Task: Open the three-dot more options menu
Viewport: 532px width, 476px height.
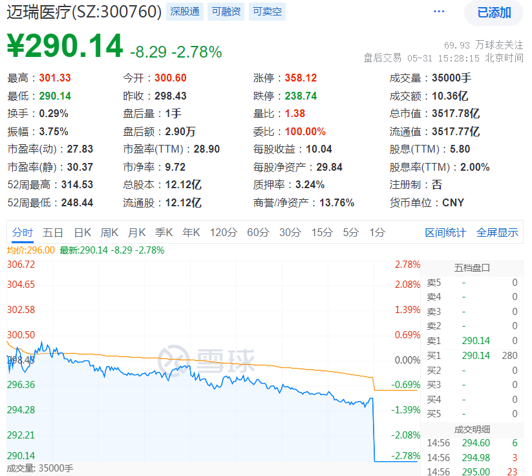Action: (439, 12)
